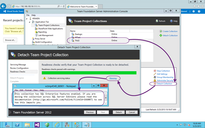This screenshot has width=205, height=128.
Task: Open Server Manager from the taskbar
Action: pyautogui.click(x=7, y=125)
